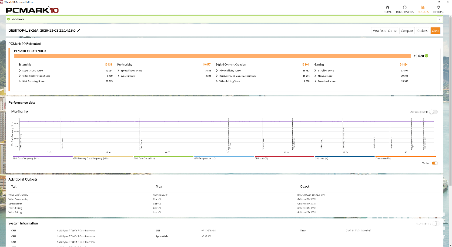The width and height of the screenshot is (452, 247).
Task: Toggle GPU Load red legend
Action: tap(284, 158)
